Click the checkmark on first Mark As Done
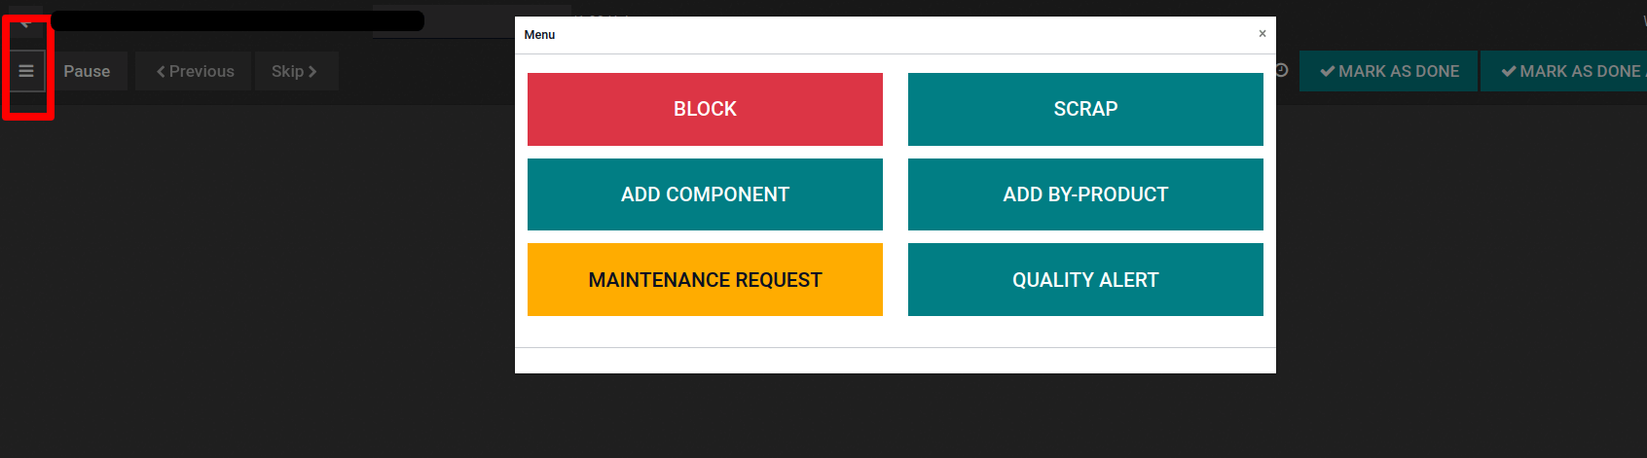The image size is (1647, 458). point(1327,71)
